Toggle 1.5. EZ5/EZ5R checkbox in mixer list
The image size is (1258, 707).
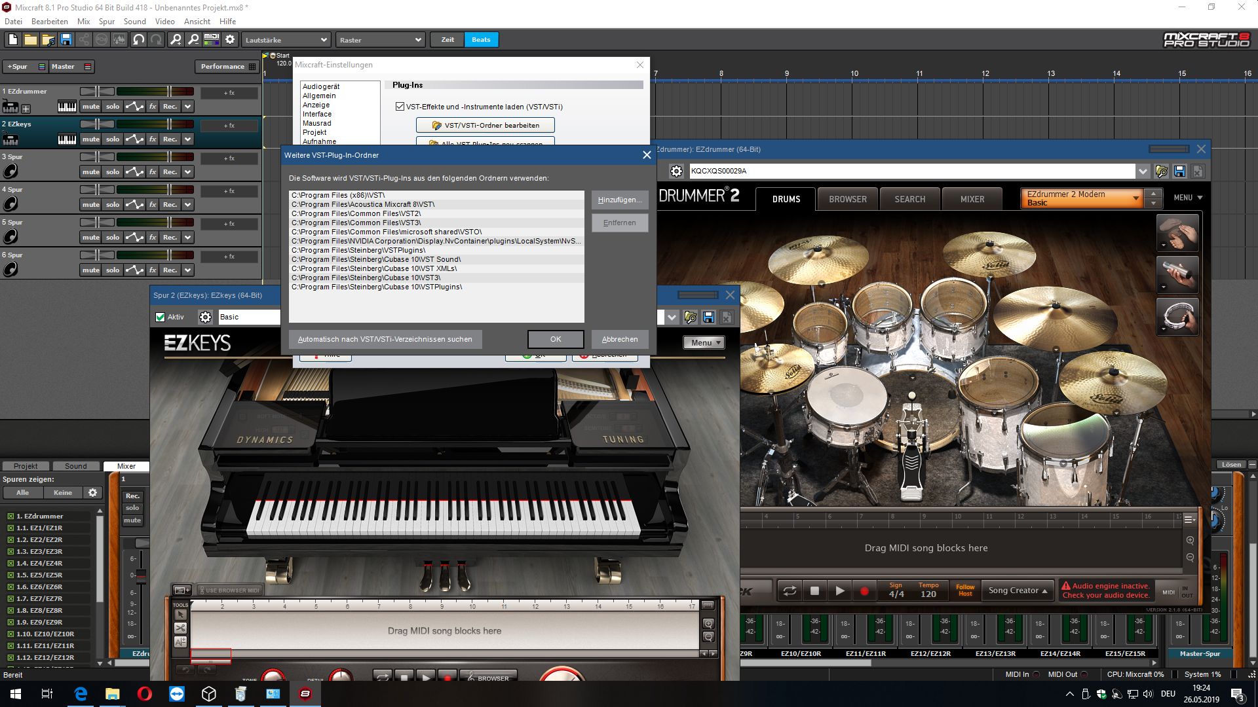tap(10, 575)
